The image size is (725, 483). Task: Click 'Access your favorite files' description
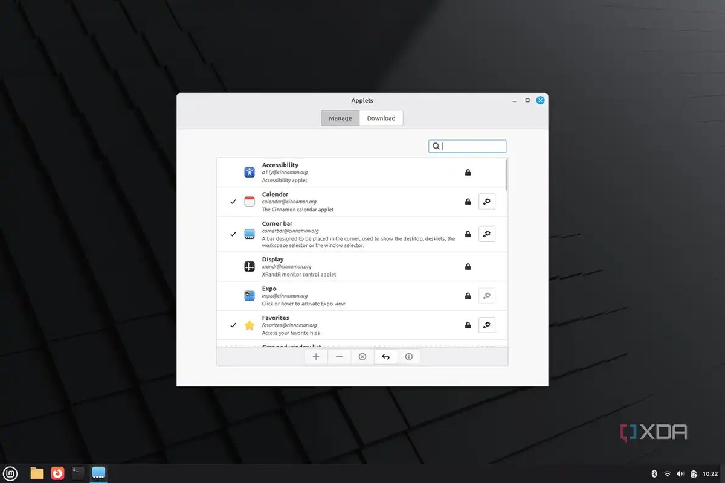point(291,333)
